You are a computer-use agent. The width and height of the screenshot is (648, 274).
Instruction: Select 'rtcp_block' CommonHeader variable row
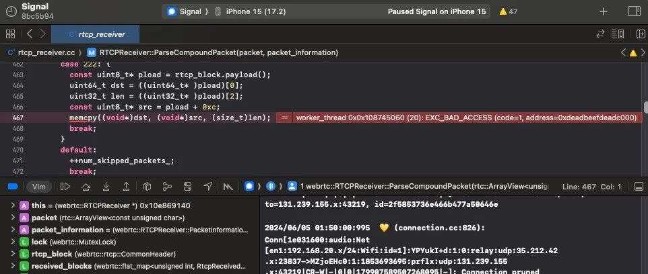click(x=130, y=254)
